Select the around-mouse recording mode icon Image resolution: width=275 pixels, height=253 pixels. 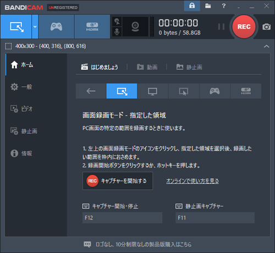(184, 91)
